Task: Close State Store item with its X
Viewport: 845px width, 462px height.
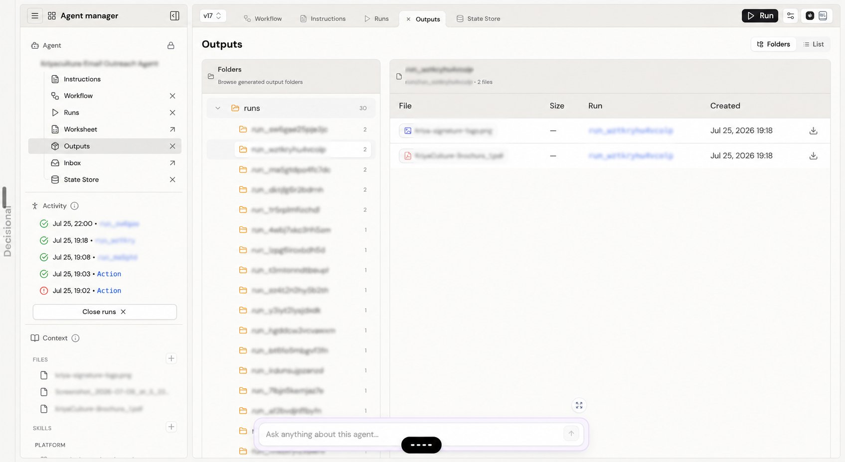Action: point(172,180)
